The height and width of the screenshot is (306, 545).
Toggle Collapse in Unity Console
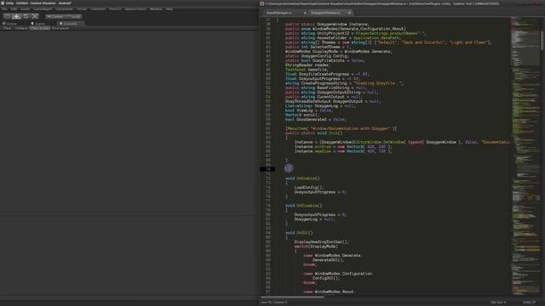click(21, 28)
